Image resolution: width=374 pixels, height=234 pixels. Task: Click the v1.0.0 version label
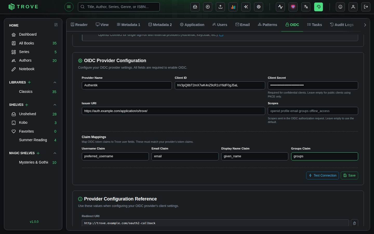(34, 222)
